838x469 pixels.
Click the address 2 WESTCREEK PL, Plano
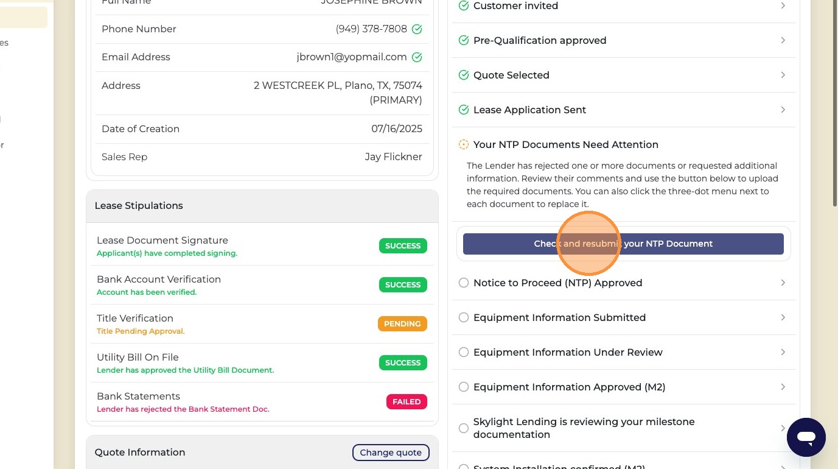pyautogui.click(x=338, y=93)
